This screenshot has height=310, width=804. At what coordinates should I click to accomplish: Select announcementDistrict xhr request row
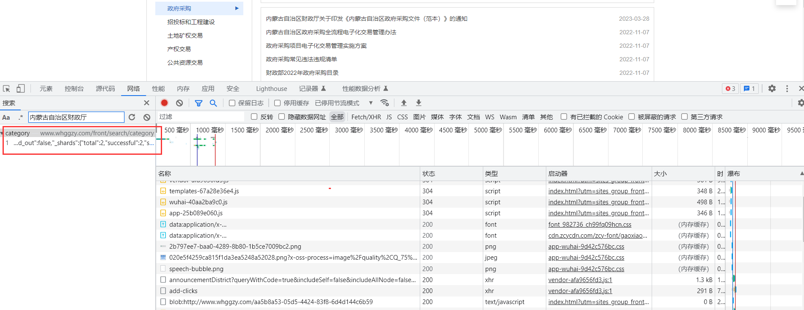[288, 280]
